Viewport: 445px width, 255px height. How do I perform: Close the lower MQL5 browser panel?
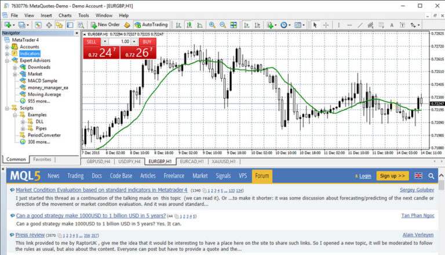point(3,169)
